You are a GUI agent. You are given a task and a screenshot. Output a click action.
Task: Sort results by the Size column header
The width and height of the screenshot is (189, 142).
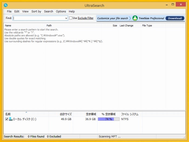point(115,25)
